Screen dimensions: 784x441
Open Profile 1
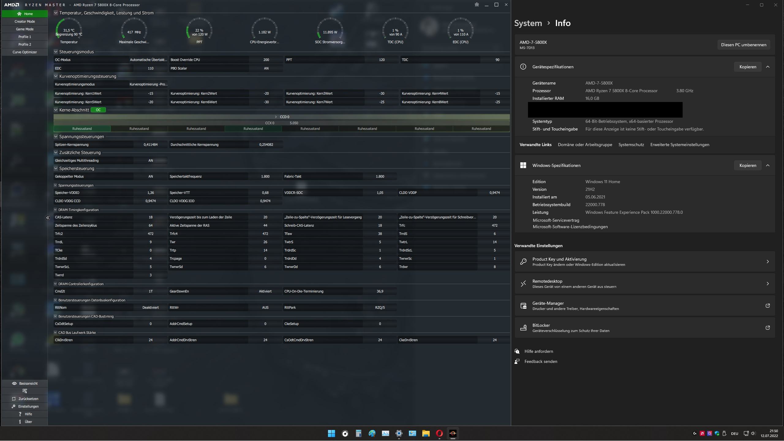tap(24, 37)
